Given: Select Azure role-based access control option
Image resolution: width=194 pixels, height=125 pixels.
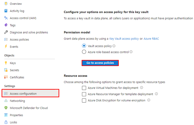Looking at the screenshot, I should [84, 52].
